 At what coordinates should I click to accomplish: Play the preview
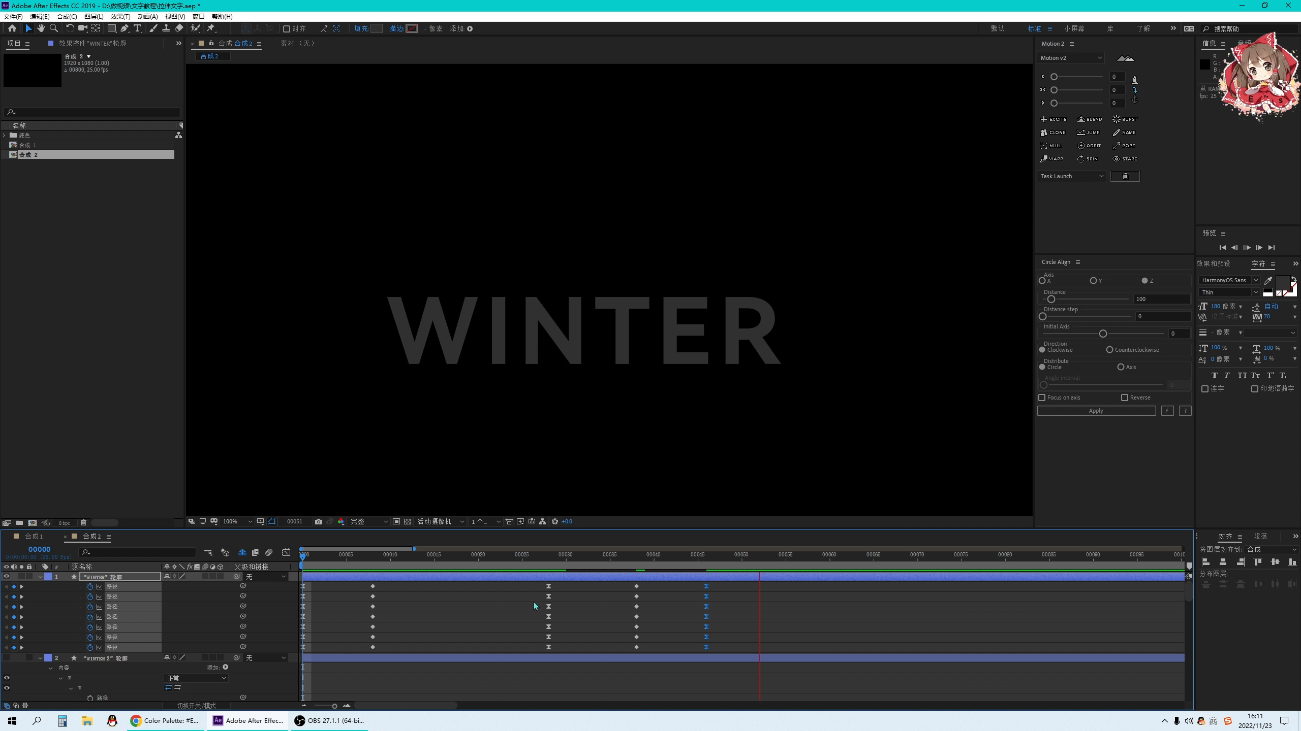[x=1247, y=248]
